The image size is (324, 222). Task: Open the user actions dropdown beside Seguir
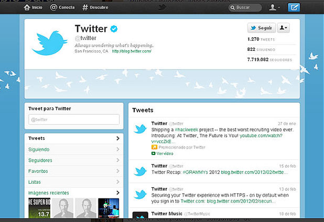(283, 28)
